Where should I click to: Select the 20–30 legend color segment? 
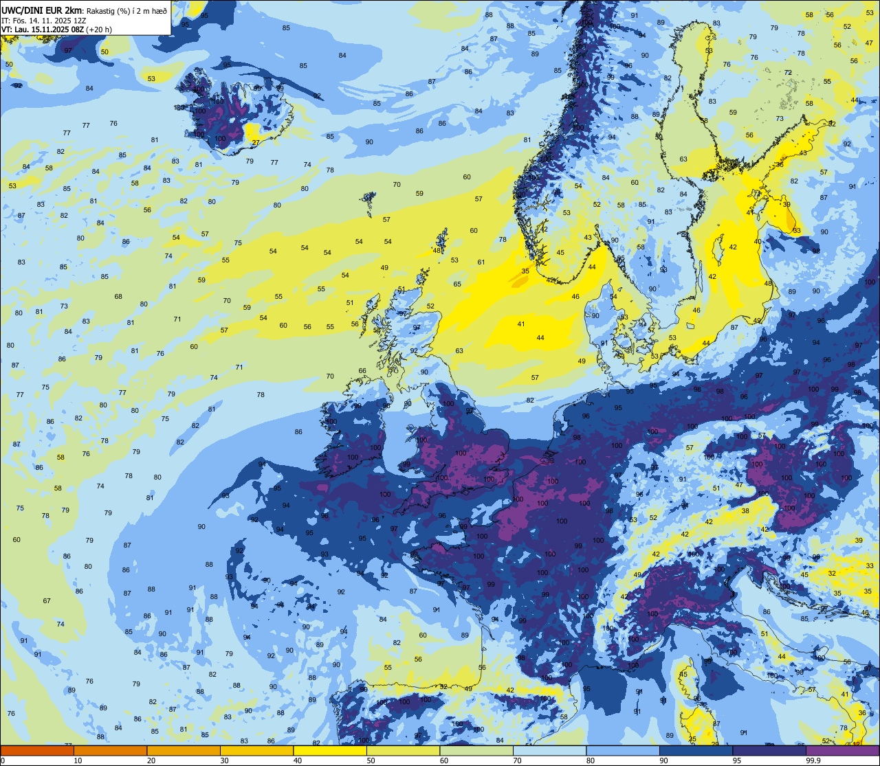(184, 750)
